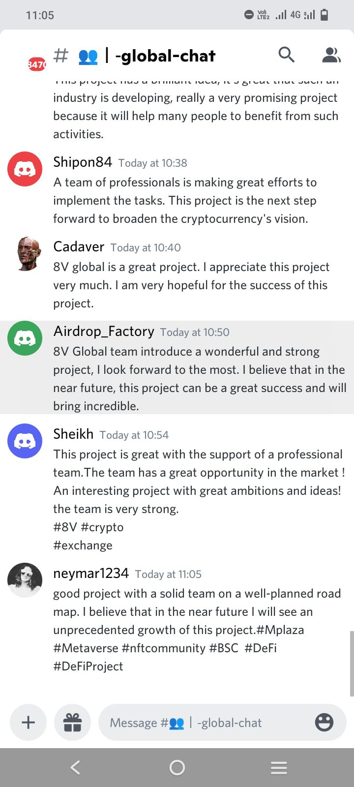Viewport: 354px width, 787px height.
Task: Tap Shipon84's red Discord avatar
Action: coord(25,169)
